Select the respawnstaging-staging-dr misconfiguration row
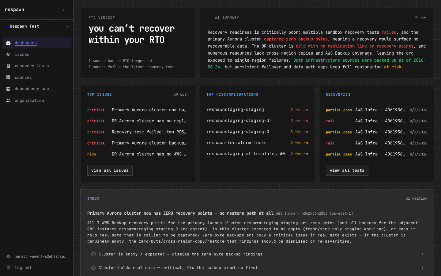Viewport: 441px width, 276px height. 257,121
